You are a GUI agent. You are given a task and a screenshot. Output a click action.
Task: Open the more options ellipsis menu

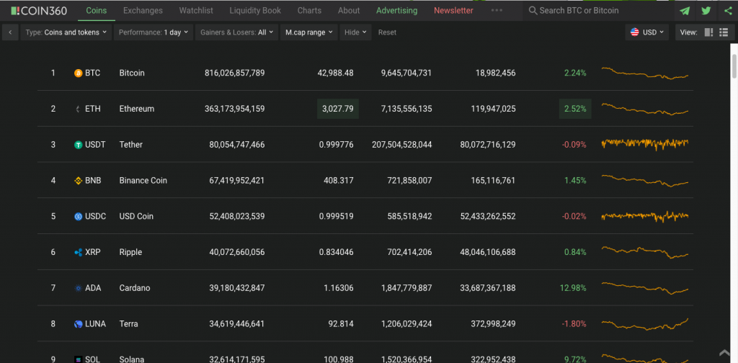tap(497, 10)
